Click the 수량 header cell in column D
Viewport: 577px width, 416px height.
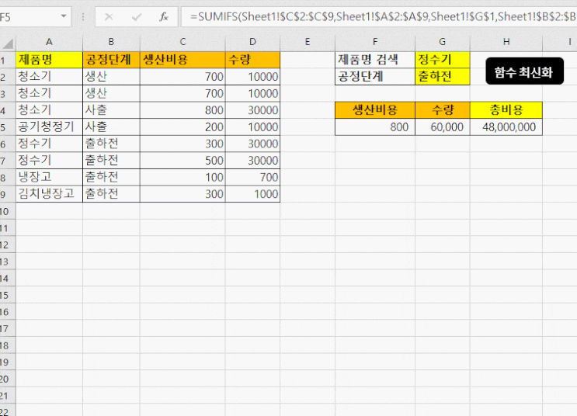click(x=252, y=60)
